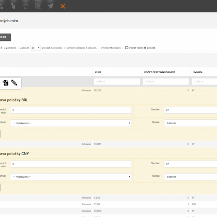Click the EUR symbol cell
217x217 pixels.
(x=194, y=204)
